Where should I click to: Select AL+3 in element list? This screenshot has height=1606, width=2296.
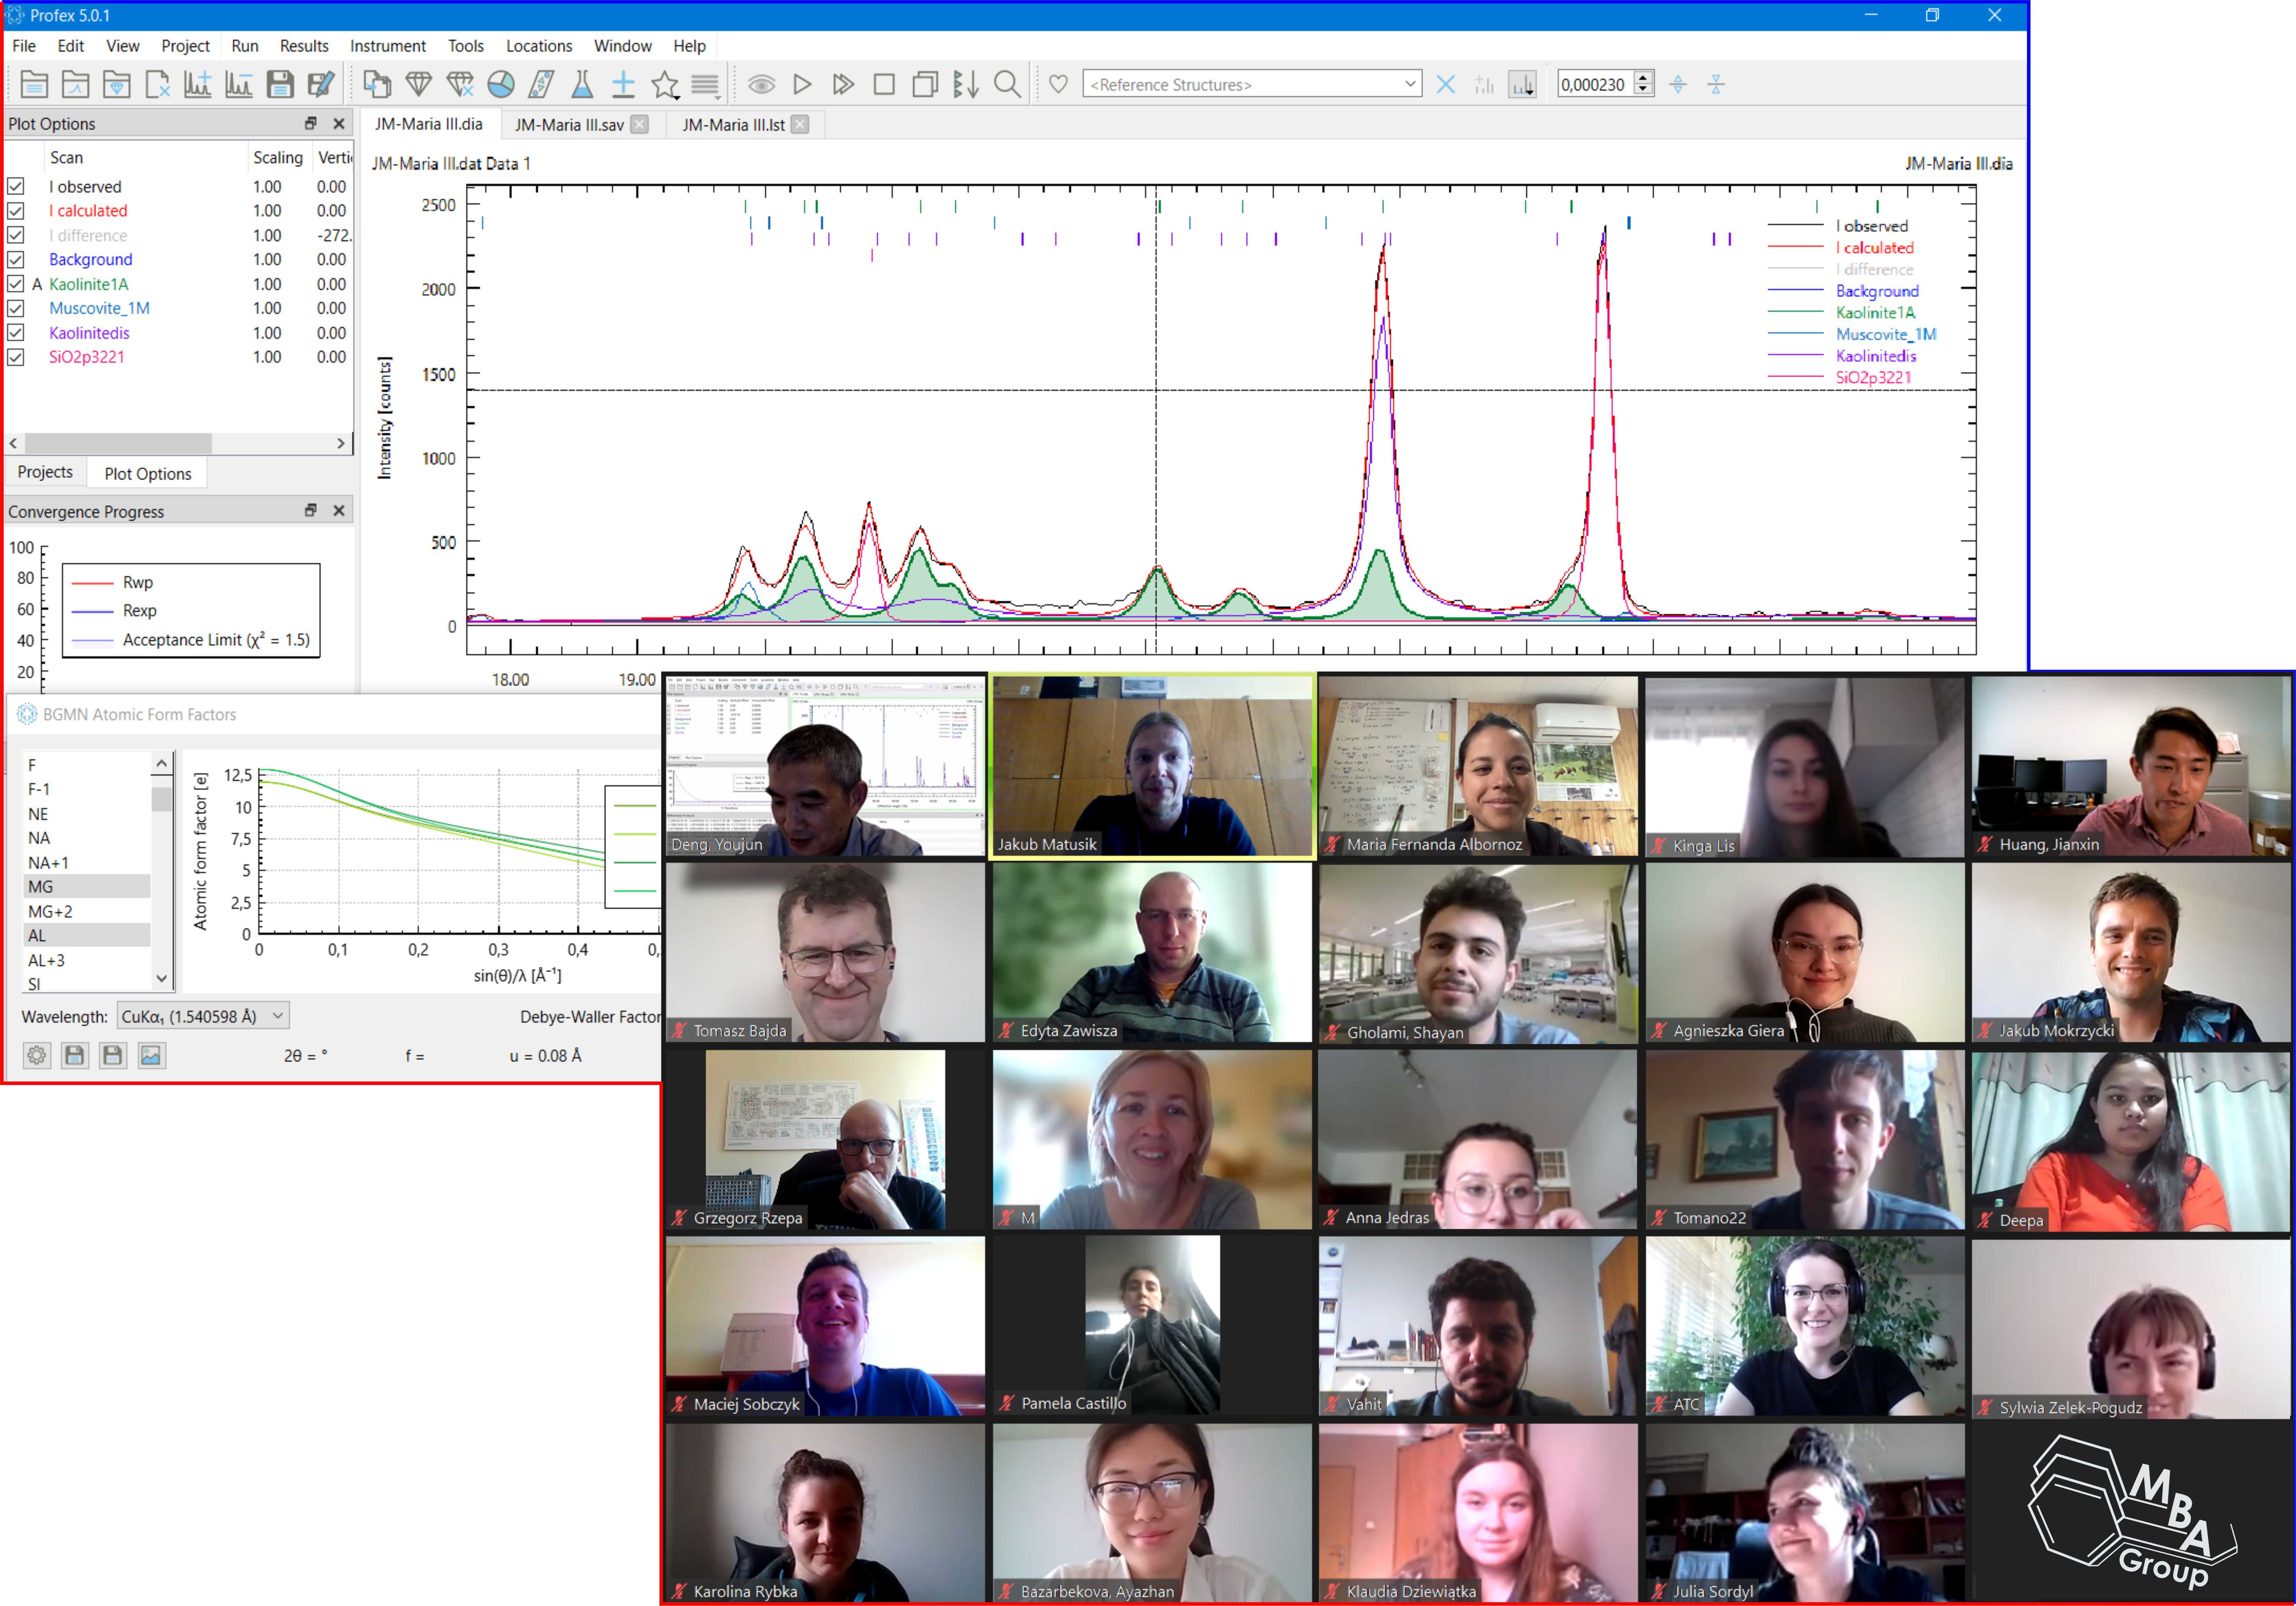click(x=87, y=960)
